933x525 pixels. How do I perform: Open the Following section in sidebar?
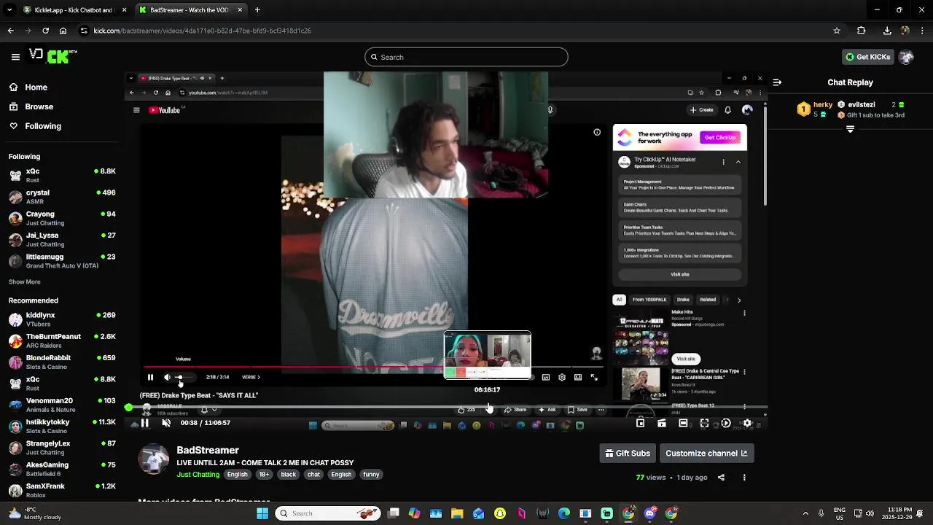35,126
